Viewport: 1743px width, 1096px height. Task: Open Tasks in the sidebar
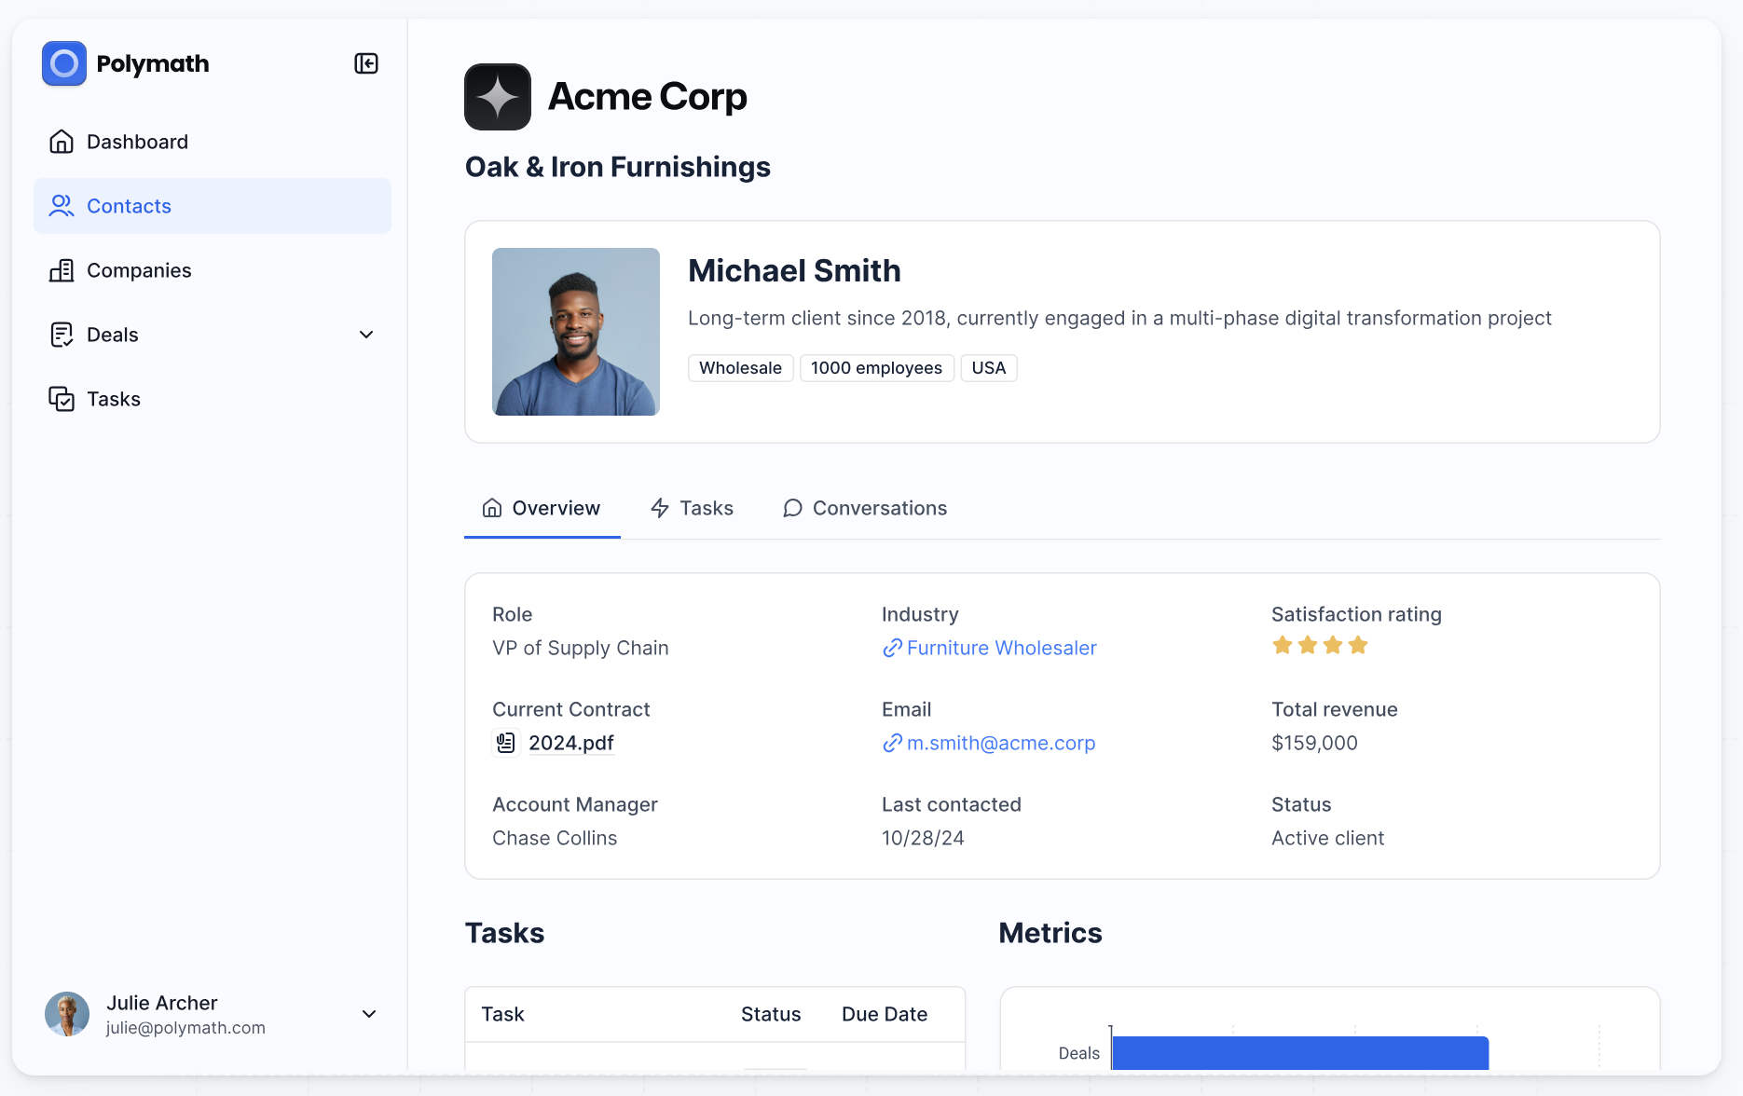(213, 399)
